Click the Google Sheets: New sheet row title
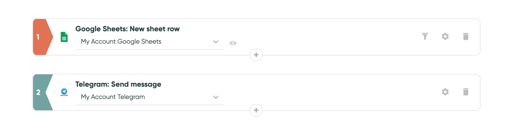The image size is (515, 139). [127, 29]
